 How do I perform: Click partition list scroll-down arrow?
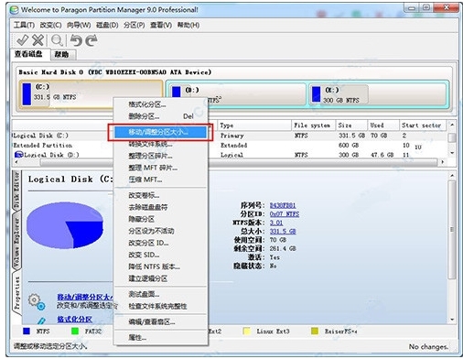[452, 153]
